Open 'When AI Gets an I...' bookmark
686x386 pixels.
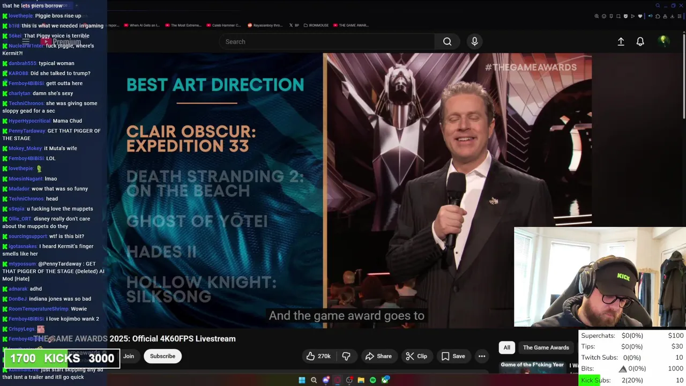(141, 25)
